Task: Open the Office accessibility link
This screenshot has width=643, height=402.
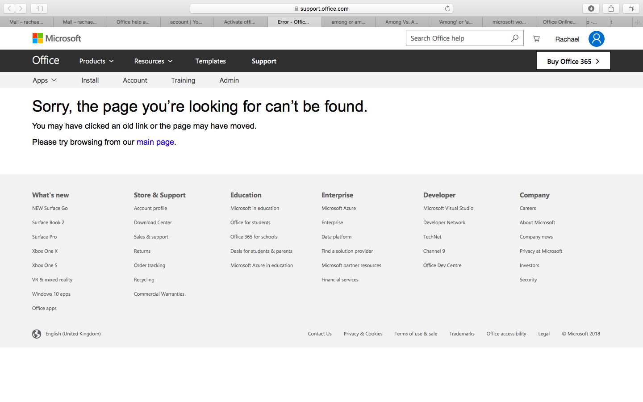Action: 506,334
